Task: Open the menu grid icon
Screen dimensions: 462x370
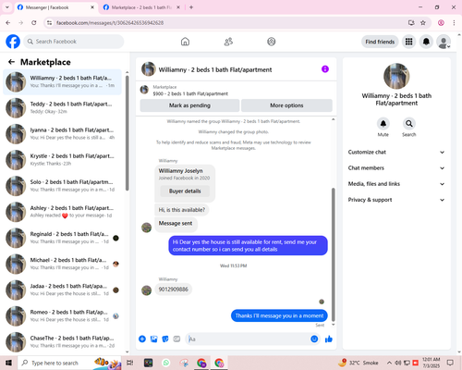Action: (x=408, y=42)
